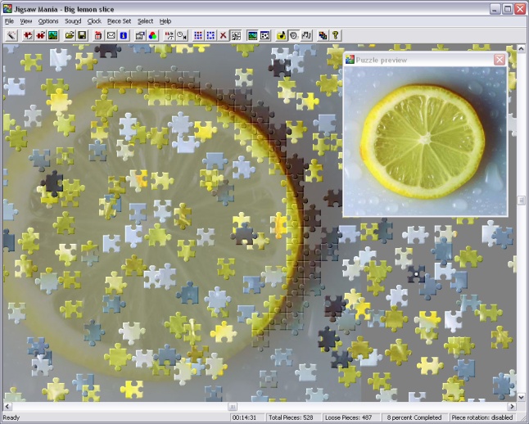The image size is (529, 424).
Task: Expand the Options menu
Action: point(48,20)
